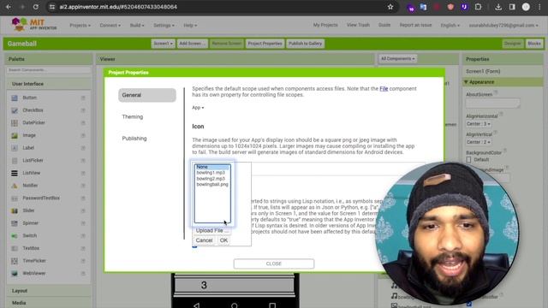Open the Connect menu
This screenshot has height=308, width=548.
110,26
